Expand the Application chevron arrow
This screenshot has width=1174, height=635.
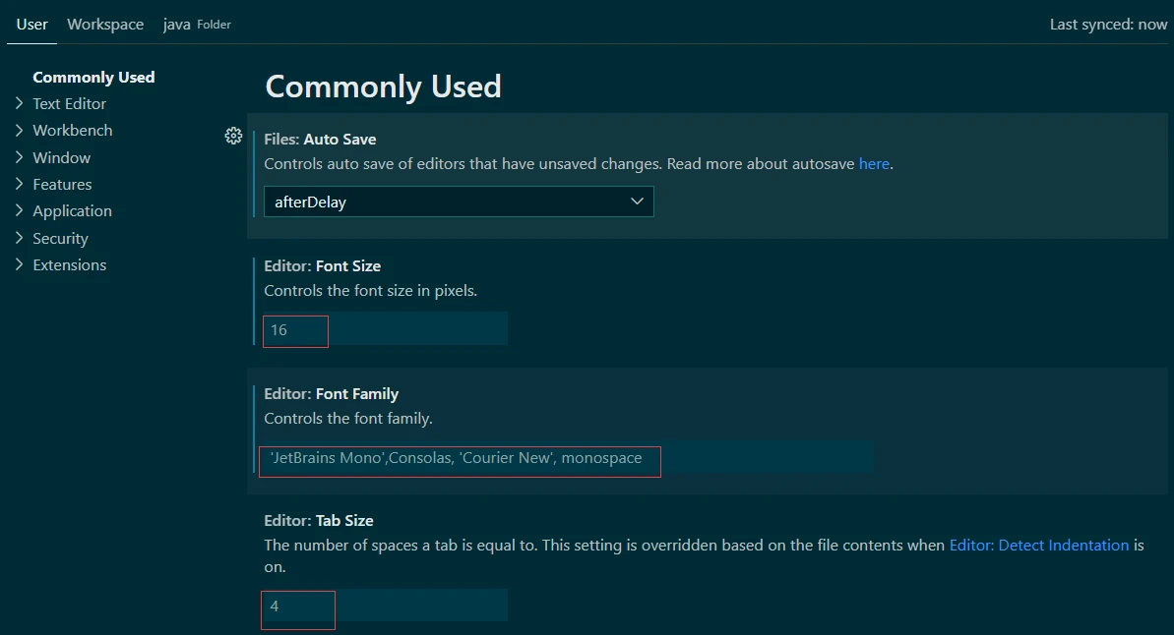tap(19, 210)
